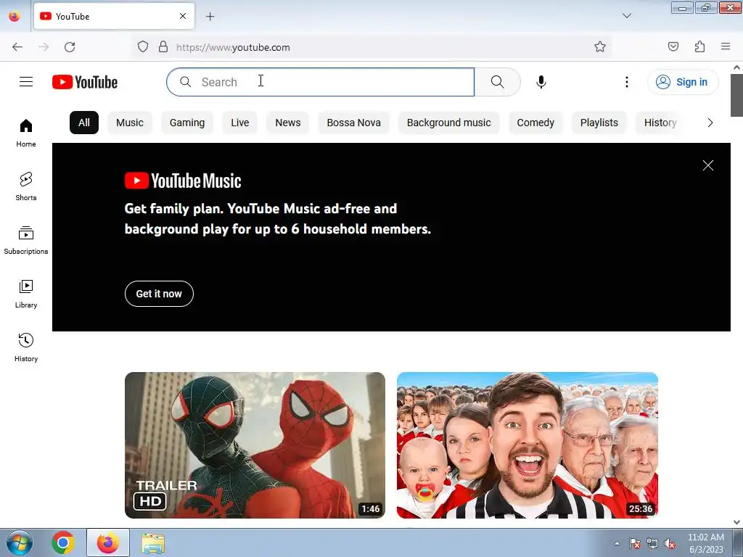Bookmark this page with star icon
The image size is (743, 557).
point(600,46)
